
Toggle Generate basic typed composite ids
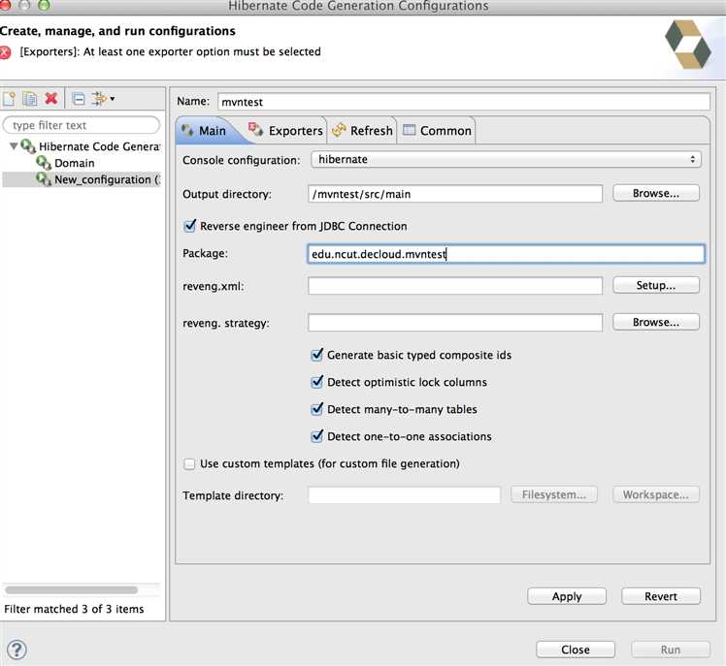[317, 355]
